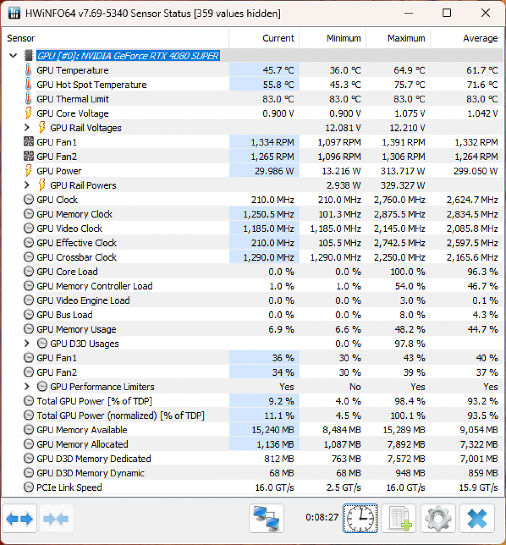Start logging with the sheet-plus icon
Screen dimensions: 506x545
click(398, 518)
